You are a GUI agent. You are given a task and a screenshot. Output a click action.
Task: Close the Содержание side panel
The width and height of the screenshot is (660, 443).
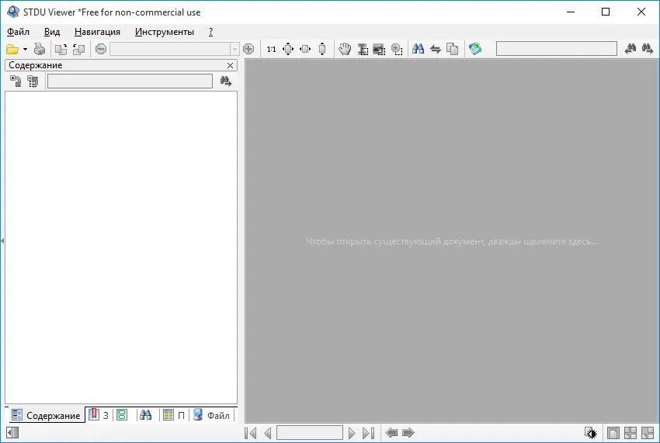(231, 65)
